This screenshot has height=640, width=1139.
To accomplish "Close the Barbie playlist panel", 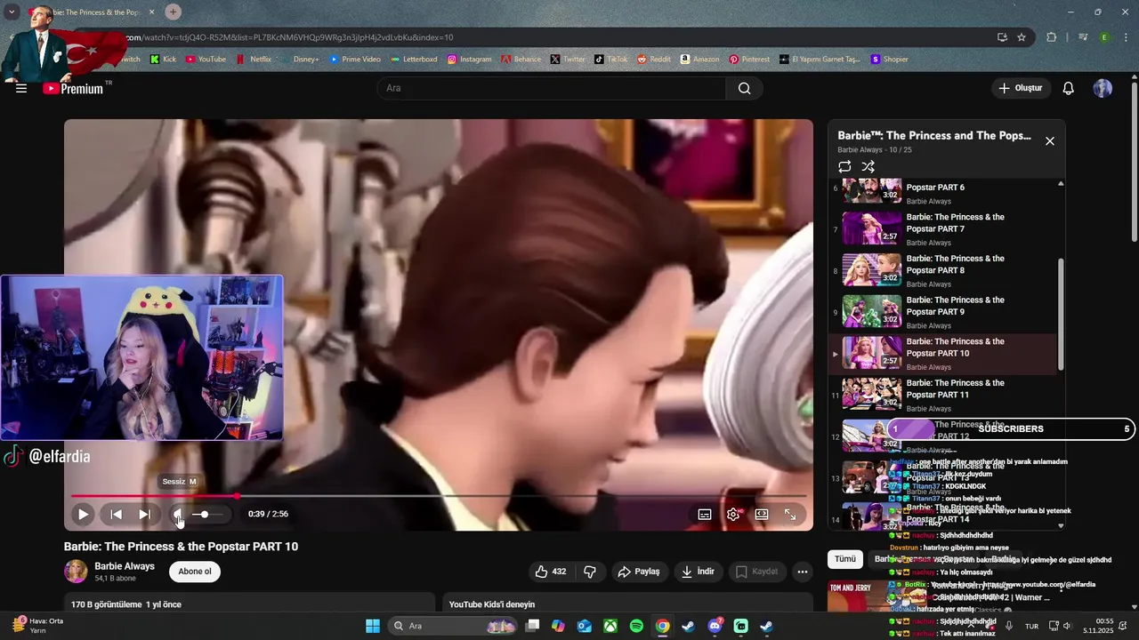I will click(x=1050, y=140).
